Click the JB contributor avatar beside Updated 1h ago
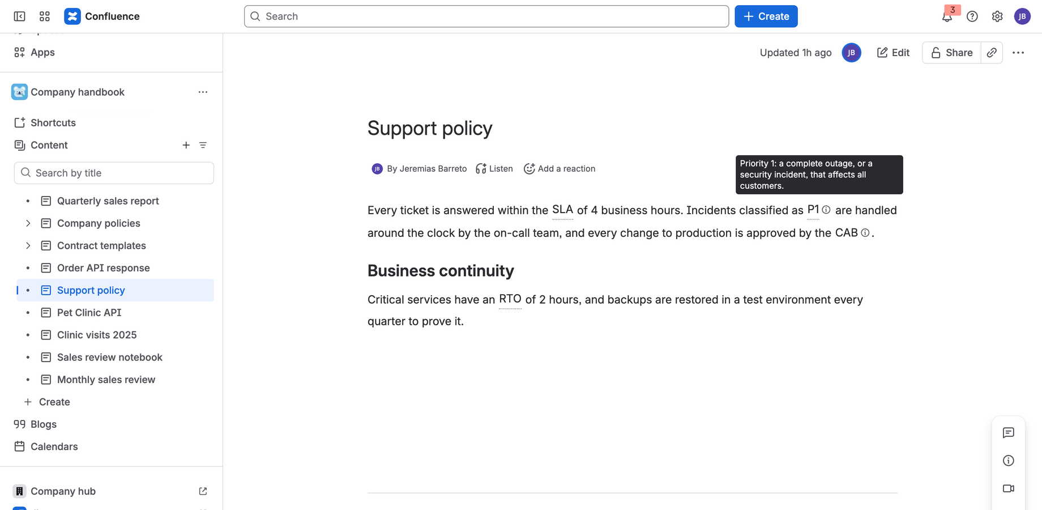 (851, 53)
